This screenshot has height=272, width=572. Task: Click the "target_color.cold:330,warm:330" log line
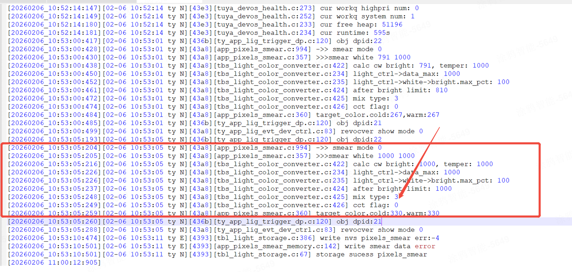pos(377,213)
